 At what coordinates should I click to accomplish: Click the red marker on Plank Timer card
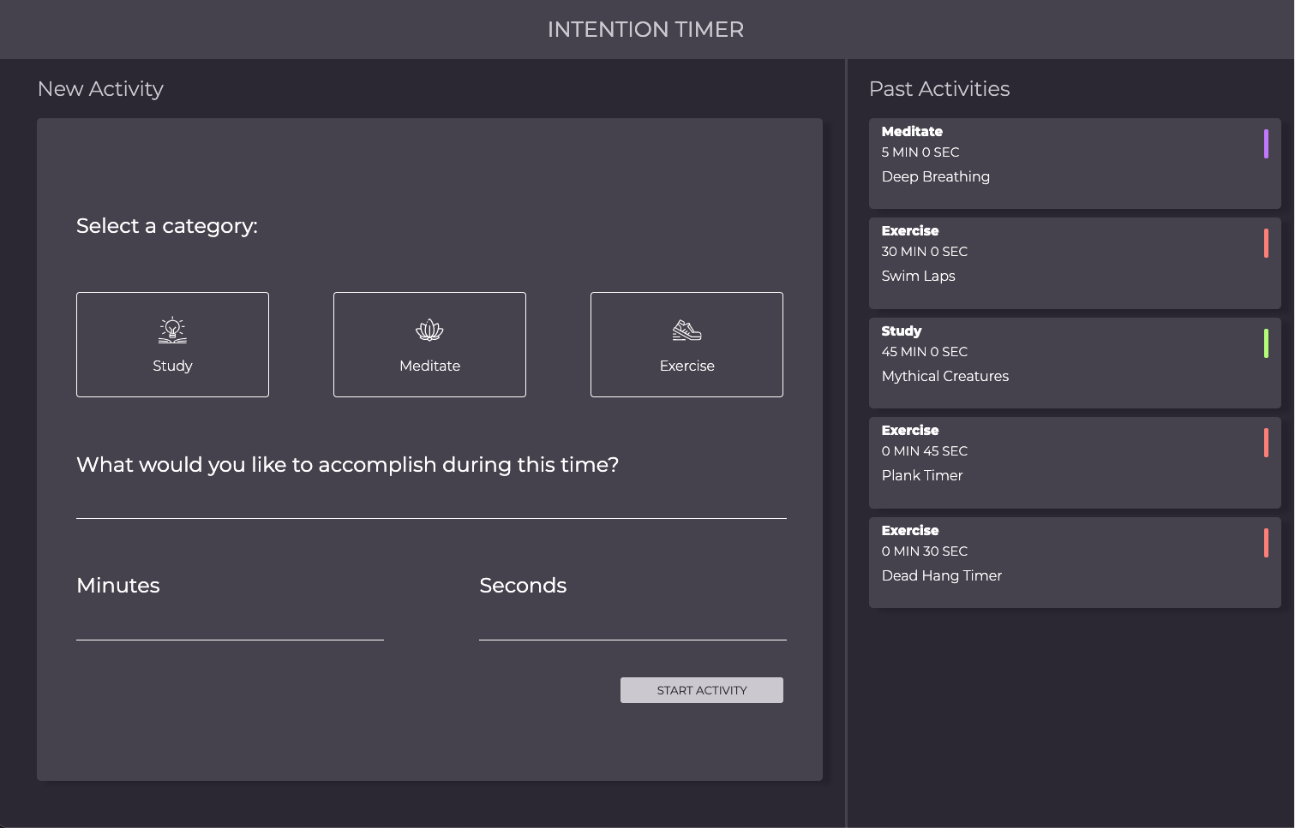[1266, 443]
